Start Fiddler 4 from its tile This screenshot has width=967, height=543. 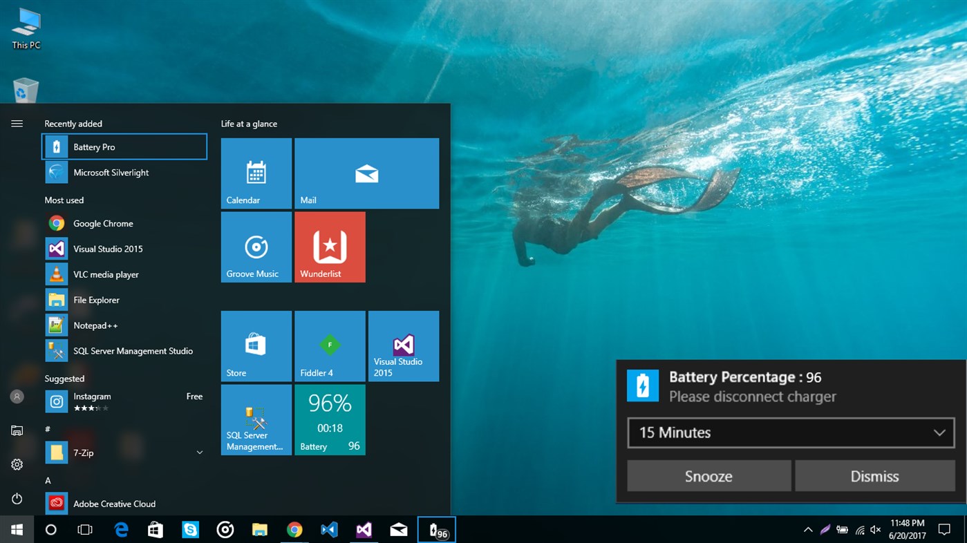[x=330, y=345]
